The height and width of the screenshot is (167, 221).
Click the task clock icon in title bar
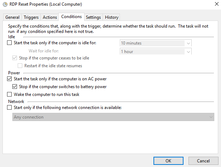[x=4, y=4]
